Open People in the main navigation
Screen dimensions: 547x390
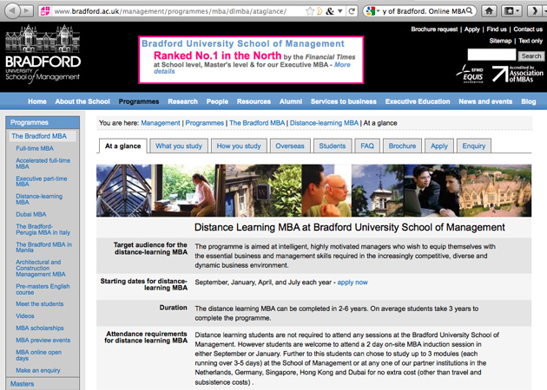[217, 101]
